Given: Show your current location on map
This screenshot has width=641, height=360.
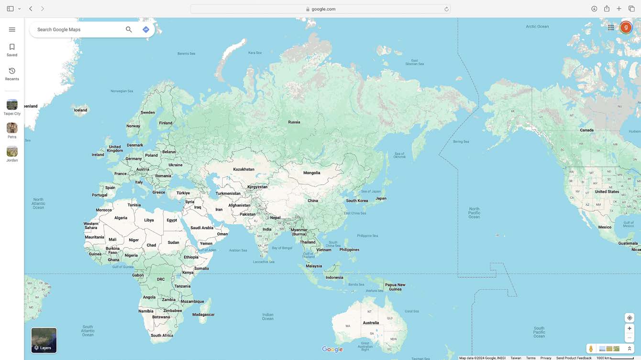Looking at the screenshot, I should pos(630,318).
